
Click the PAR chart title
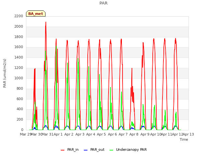click(103, 3)
